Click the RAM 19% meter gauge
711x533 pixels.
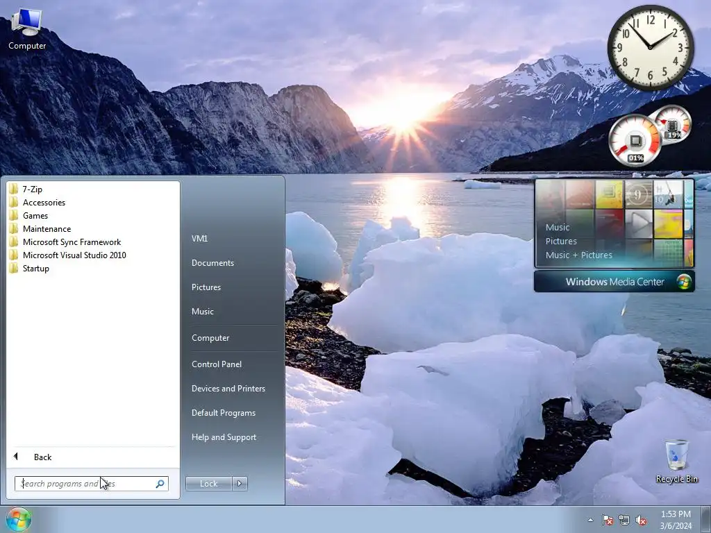tap(673, 124)
